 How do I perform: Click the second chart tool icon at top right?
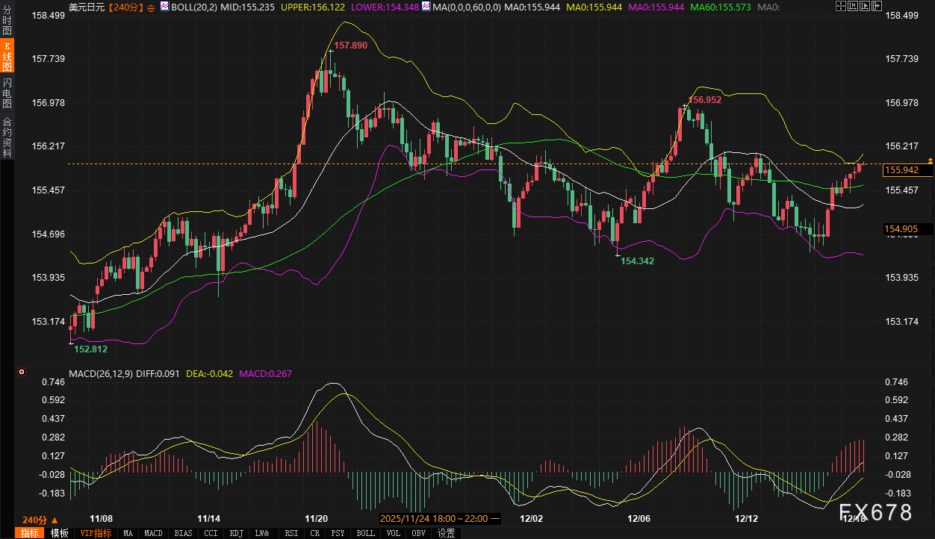click(x=853, y=6)
